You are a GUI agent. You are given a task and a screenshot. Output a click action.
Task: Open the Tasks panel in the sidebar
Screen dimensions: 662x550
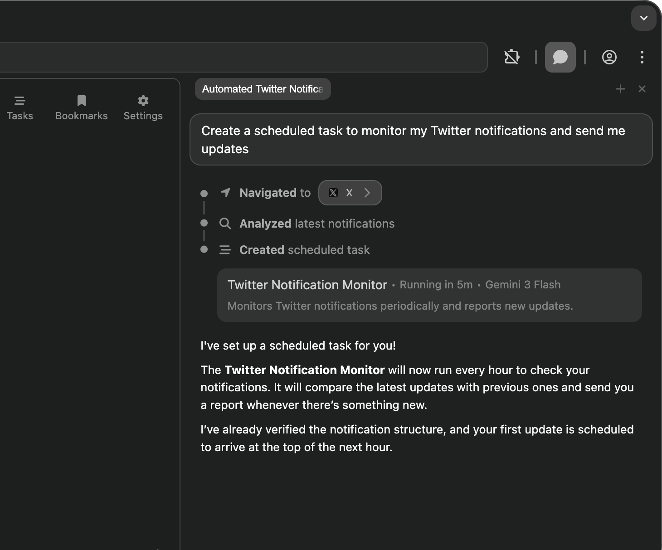pos(20,107)
